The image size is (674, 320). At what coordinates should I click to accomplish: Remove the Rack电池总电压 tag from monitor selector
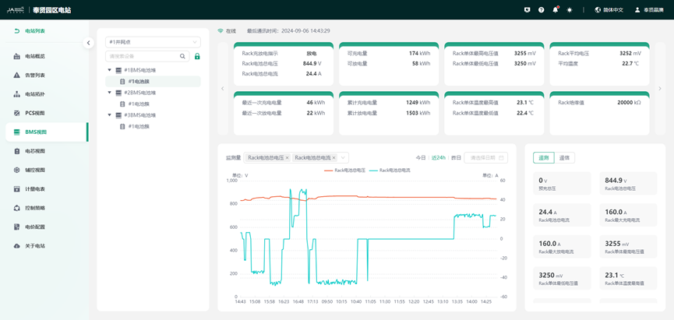pyautogui.click(x=287, y=158)
